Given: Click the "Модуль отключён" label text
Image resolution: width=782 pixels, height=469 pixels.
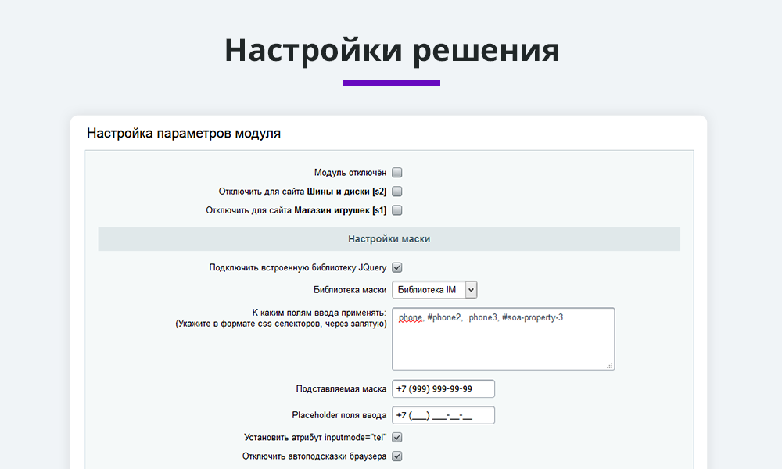Looking at the screenshot, I should [x=350, y=173].
